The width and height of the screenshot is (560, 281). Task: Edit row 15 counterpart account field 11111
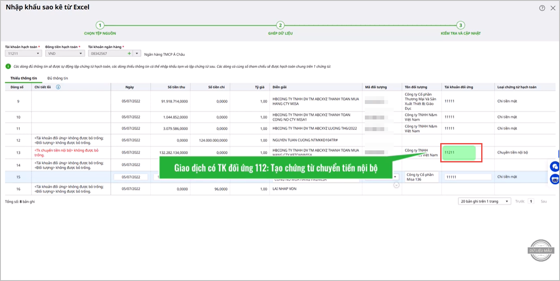click(x=467, y=177)
